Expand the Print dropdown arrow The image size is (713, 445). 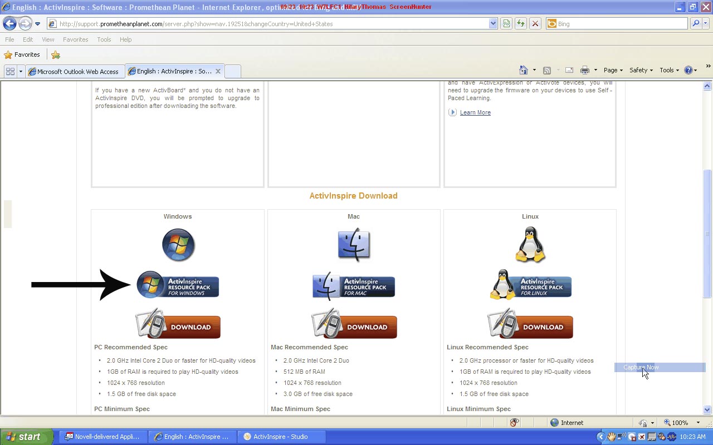(595, 70)
